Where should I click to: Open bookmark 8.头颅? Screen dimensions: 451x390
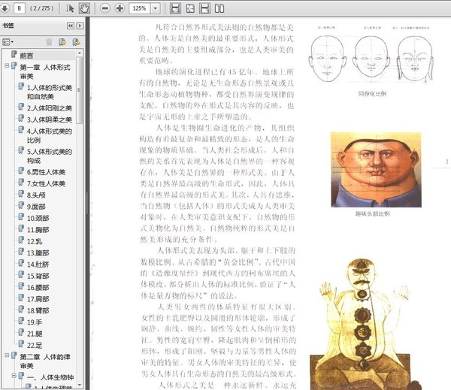tap(36, 195)
